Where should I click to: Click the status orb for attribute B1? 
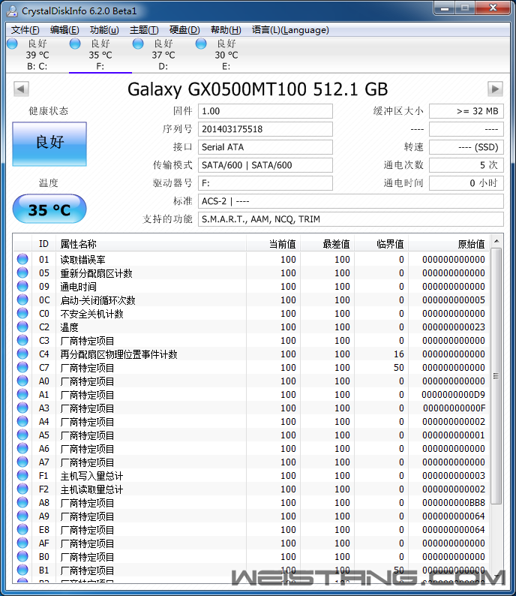click(x=22, y=570)
